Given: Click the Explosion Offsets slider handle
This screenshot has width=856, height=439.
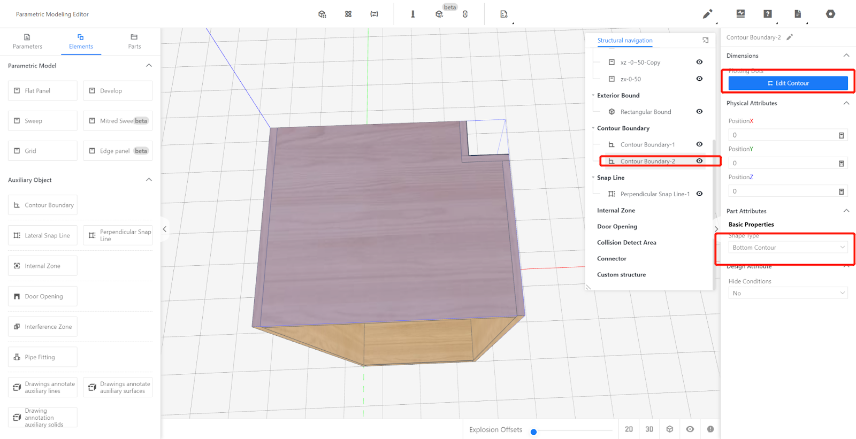Looking at the screenshot, I should [533, 432].
